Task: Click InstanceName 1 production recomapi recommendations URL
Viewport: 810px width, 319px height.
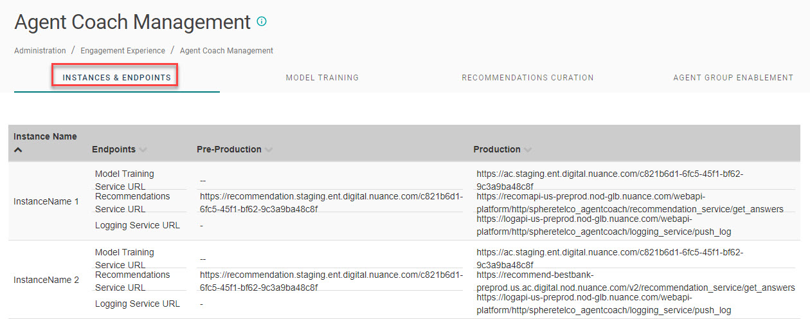Action: pyautogui.click(x=629, y=203)
